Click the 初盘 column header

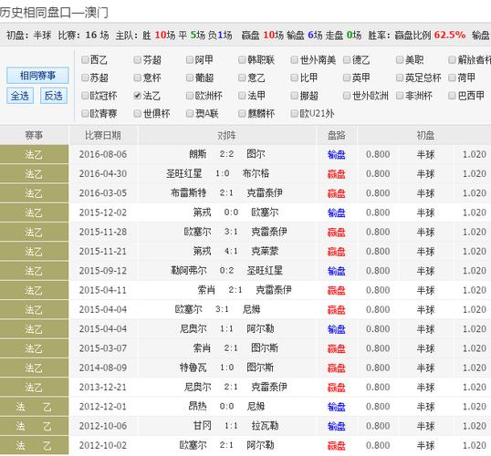click(425, 135)
